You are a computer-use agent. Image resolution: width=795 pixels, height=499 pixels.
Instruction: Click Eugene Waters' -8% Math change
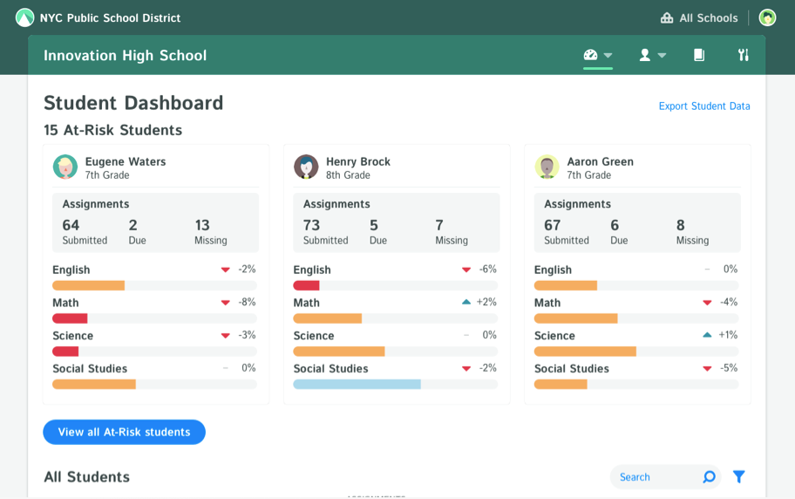tap(247, 302)
